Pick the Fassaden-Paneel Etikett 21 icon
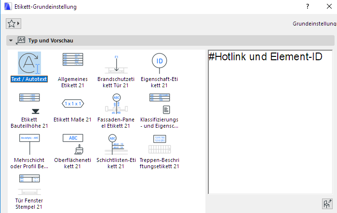Screen dimensions: 337x213 (x=117, y=104)
